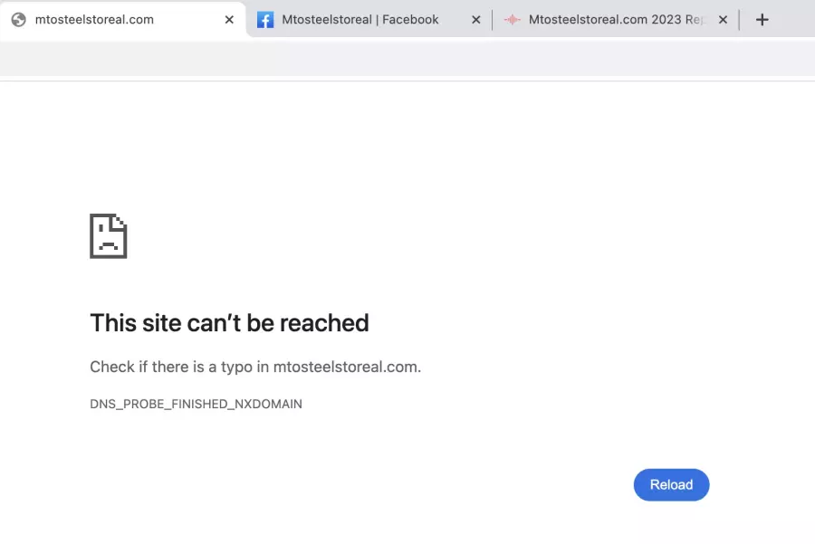
Task: Click the empty gray toolbar below the tabs
Action: point(407,58)
